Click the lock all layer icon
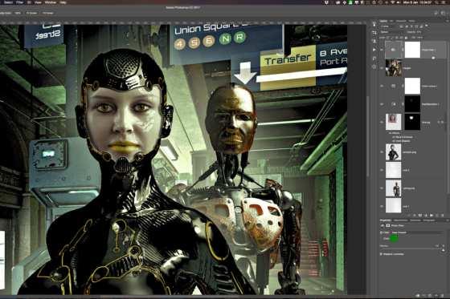 (406, 38)
